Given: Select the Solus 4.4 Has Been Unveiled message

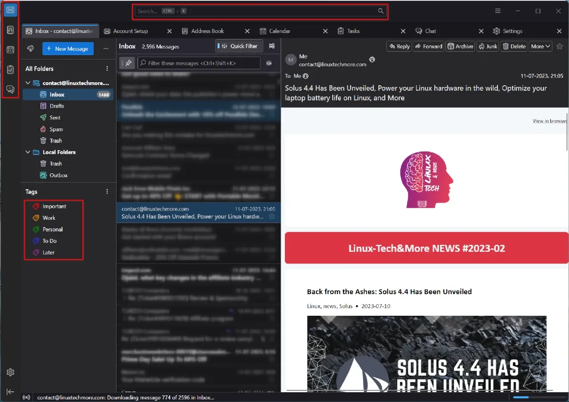Looking at the screenshot, I should click(199, 213).
